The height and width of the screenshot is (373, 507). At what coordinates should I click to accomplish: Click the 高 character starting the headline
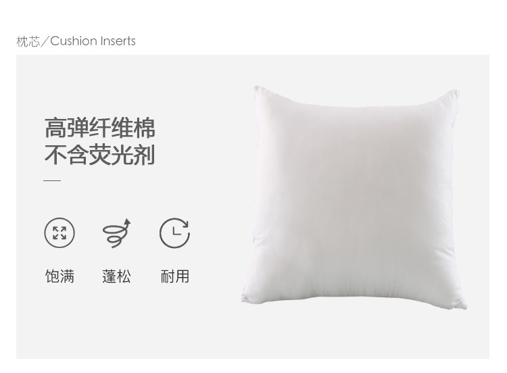pos(55,128)
